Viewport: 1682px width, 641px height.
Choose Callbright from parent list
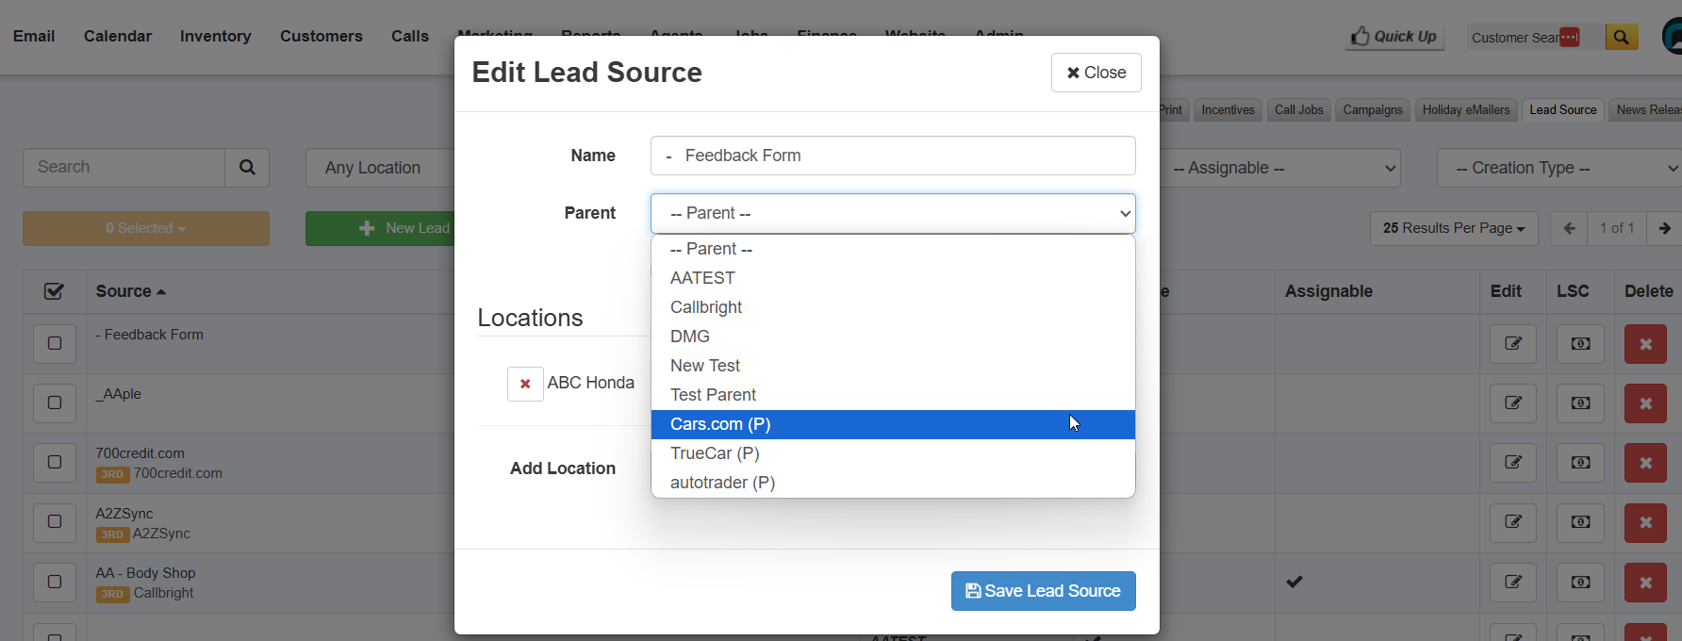(893, 307)
